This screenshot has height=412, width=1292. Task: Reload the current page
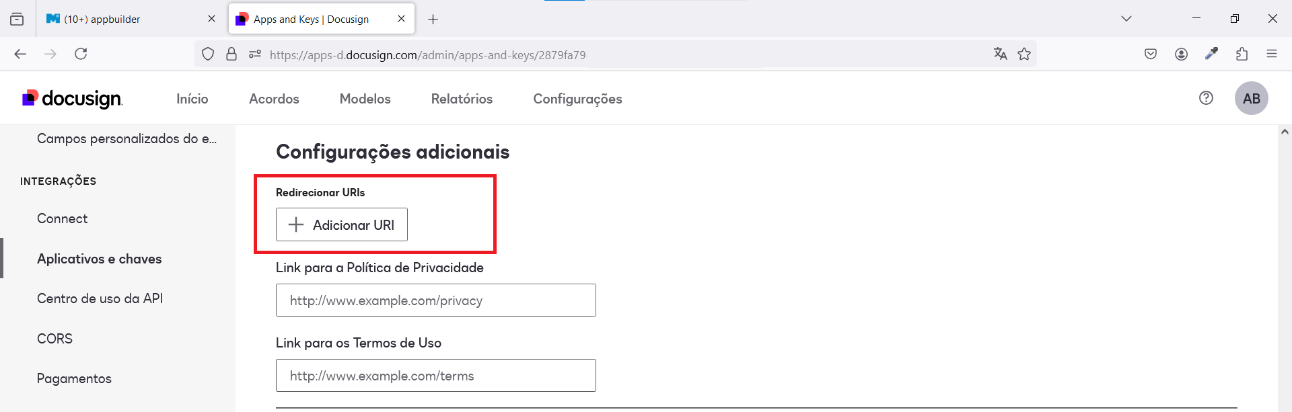[81, 54]
